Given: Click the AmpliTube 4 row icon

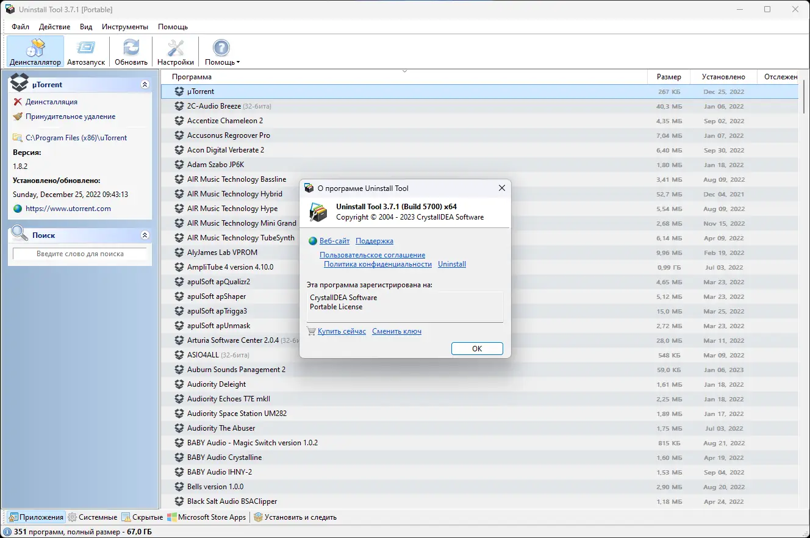Looking at the screenshot, I should (179, 267).
